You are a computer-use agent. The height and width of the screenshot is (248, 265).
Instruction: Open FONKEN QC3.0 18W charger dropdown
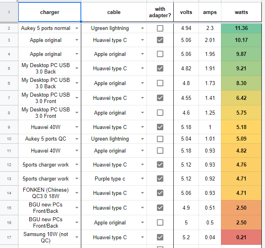[76, 193]
